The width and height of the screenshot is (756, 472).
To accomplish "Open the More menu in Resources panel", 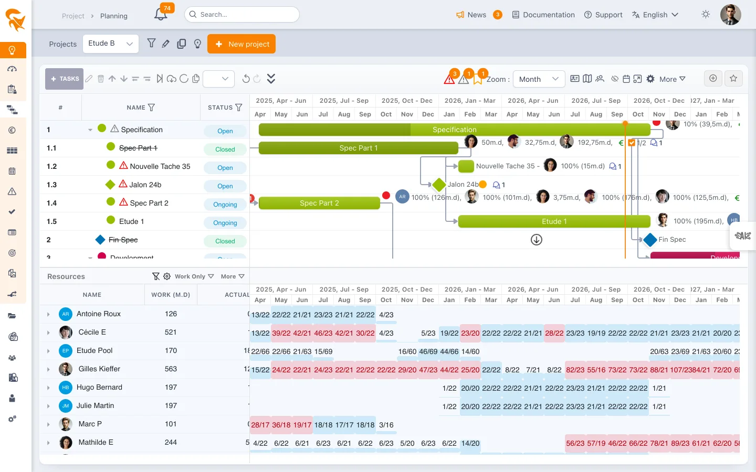I will [x=233, y=276].
